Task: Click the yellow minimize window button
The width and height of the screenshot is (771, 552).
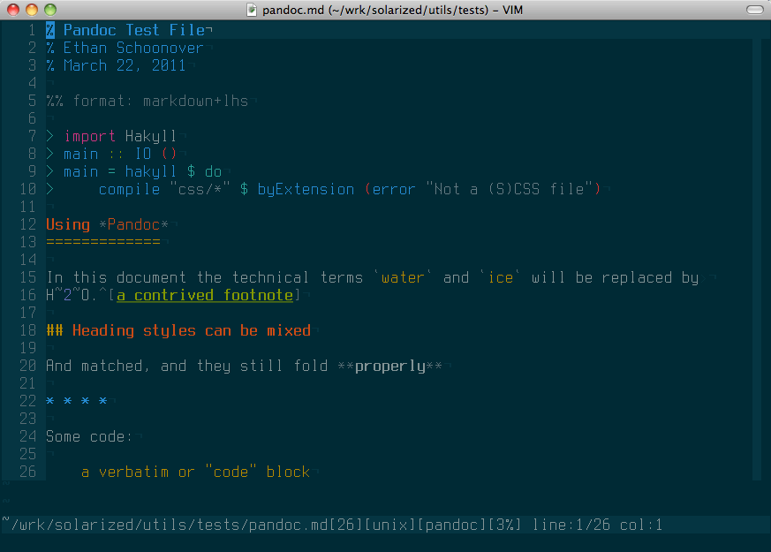Action: coord(31,9)
